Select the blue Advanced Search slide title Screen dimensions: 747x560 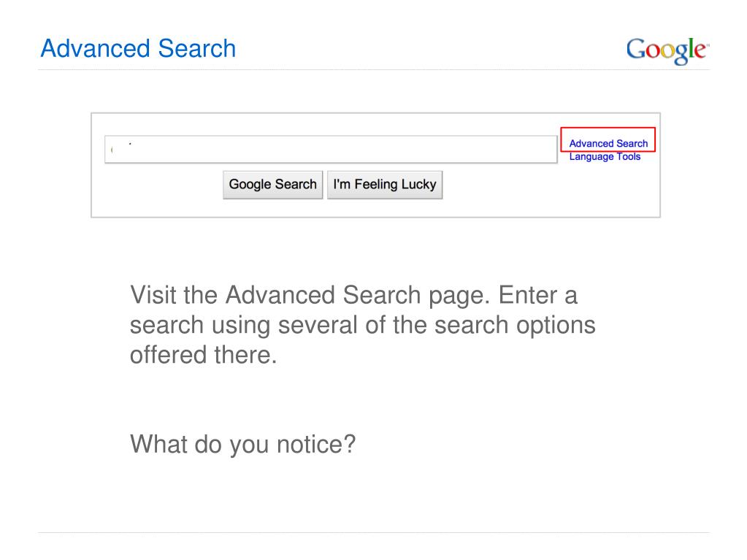(138, 49)
